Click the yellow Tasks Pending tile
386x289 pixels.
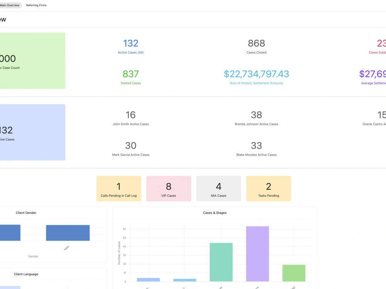pos(268,188)
